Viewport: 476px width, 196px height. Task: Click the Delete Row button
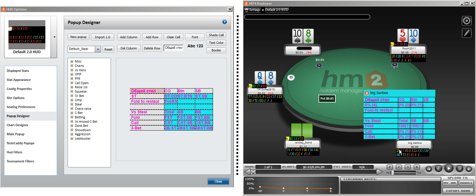click(x=152, y=48)
